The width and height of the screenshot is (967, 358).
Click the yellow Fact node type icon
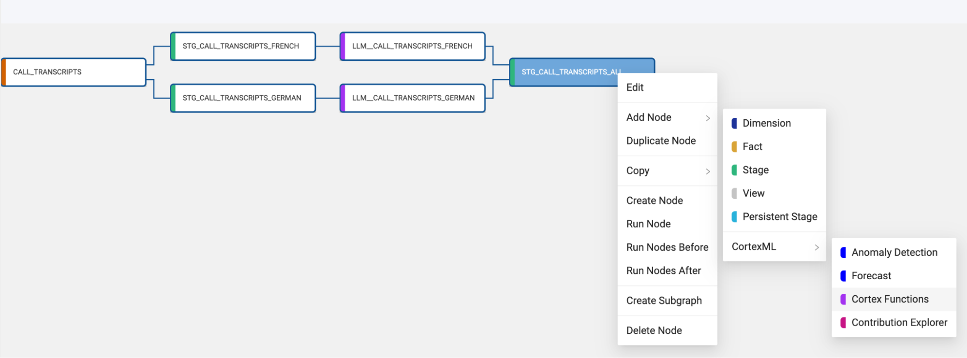(734, 146)
